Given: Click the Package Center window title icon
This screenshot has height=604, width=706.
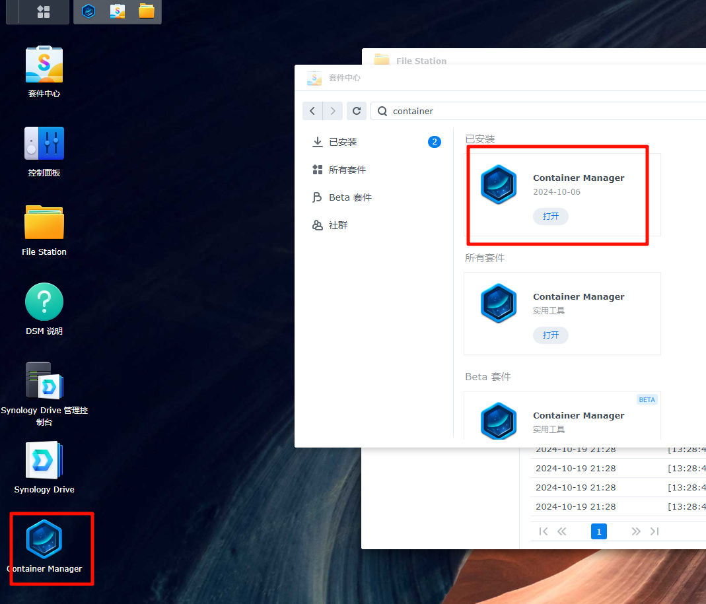Looking at the screenshot, I should pos(314,78).
